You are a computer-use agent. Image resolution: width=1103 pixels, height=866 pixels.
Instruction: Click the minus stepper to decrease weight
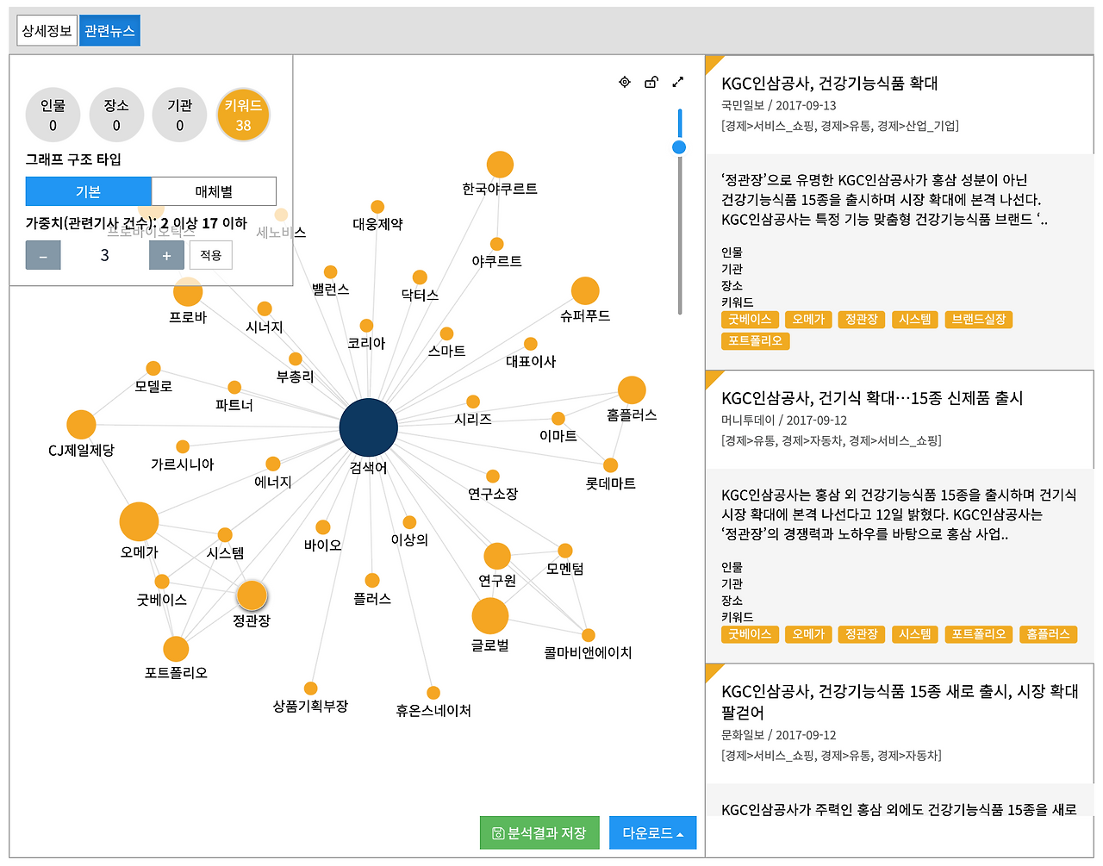click(x=43, y=254)
